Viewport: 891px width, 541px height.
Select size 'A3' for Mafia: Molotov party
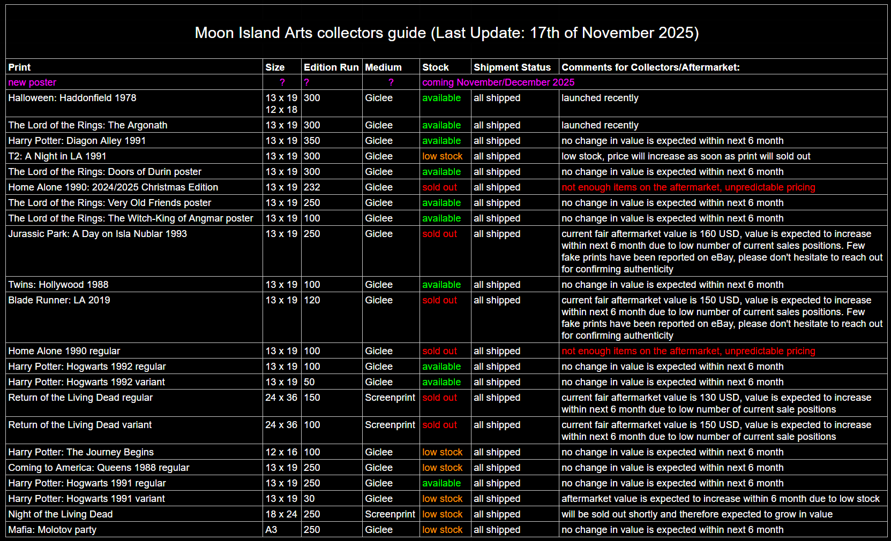pos(271,530)
